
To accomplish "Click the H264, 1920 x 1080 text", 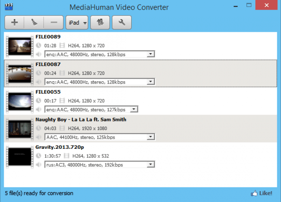I will point(88,128).
